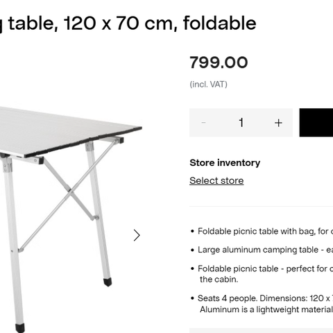Viewport: 333px width, 333px height.
Task: Click bullet mentioning the cabin
Action: 262,274
